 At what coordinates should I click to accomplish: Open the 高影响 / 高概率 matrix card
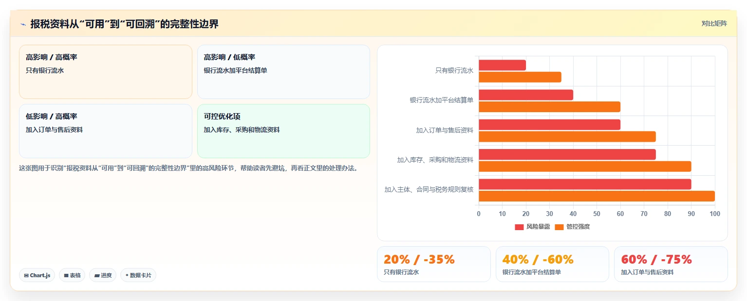pyautogui.click(x=106, y=72)
